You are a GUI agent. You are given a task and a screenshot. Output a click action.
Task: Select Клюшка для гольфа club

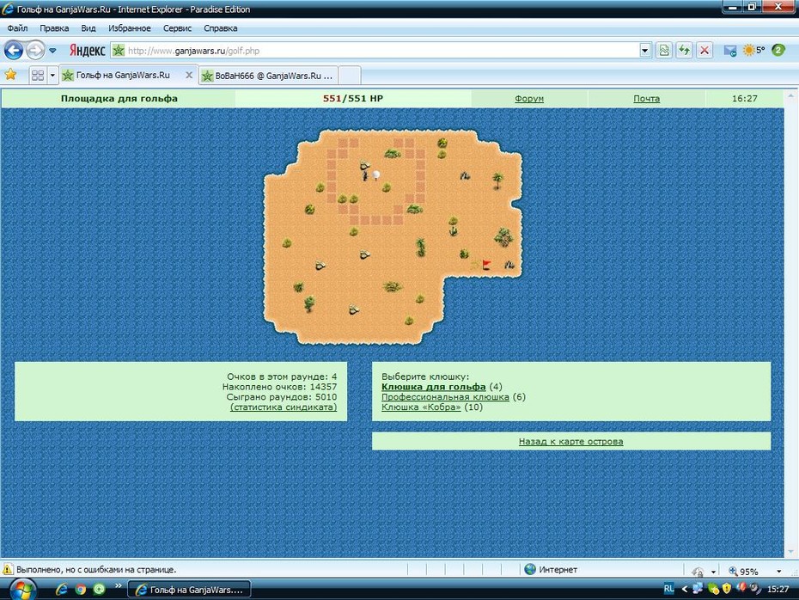click(x=434, y=387)
